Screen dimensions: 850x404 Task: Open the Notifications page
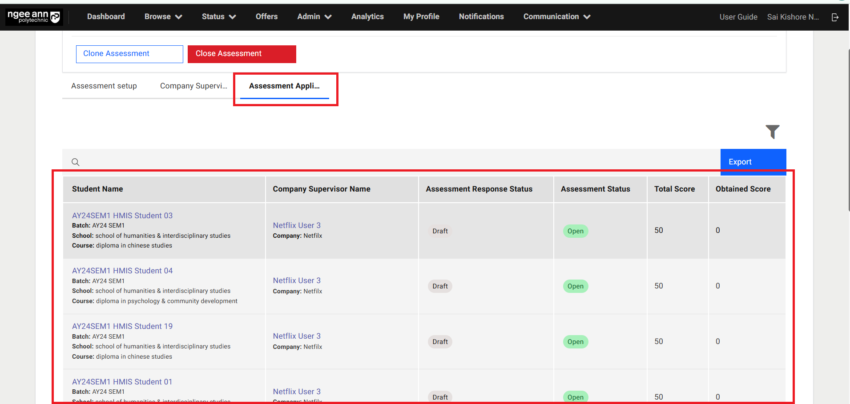481,17
